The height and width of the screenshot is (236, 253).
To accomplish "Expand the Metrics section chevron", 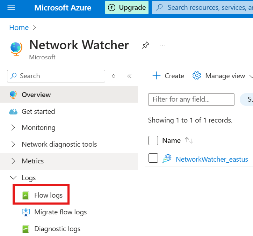I will (13, 161).
